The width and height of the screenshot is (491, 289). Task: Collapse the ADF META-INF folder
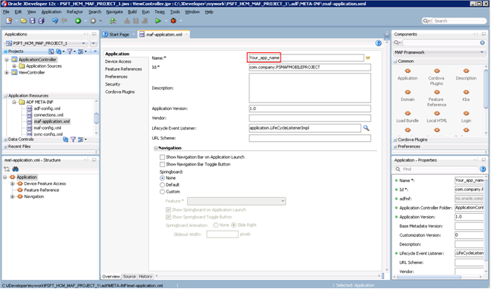point(14,102)
